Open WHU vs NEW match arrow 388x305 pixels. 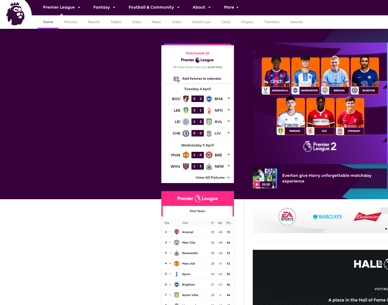click(x=228, y=166)
